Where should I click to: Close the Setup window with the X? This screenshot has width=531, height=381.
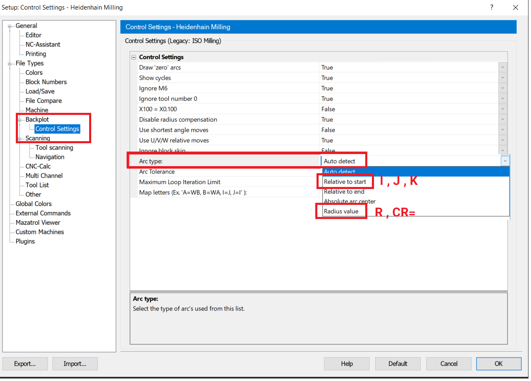tap(516, 7)
